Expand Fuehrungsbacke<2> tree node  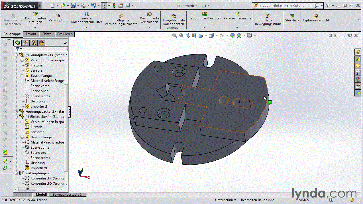(17, 112)
